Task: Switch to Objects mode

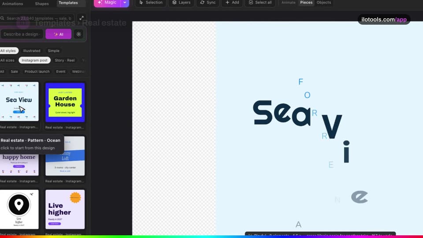Action: click(324, 3)
